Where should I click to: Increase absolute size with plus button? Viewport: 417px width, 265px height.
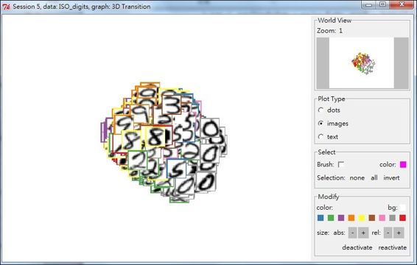(363, 233)
